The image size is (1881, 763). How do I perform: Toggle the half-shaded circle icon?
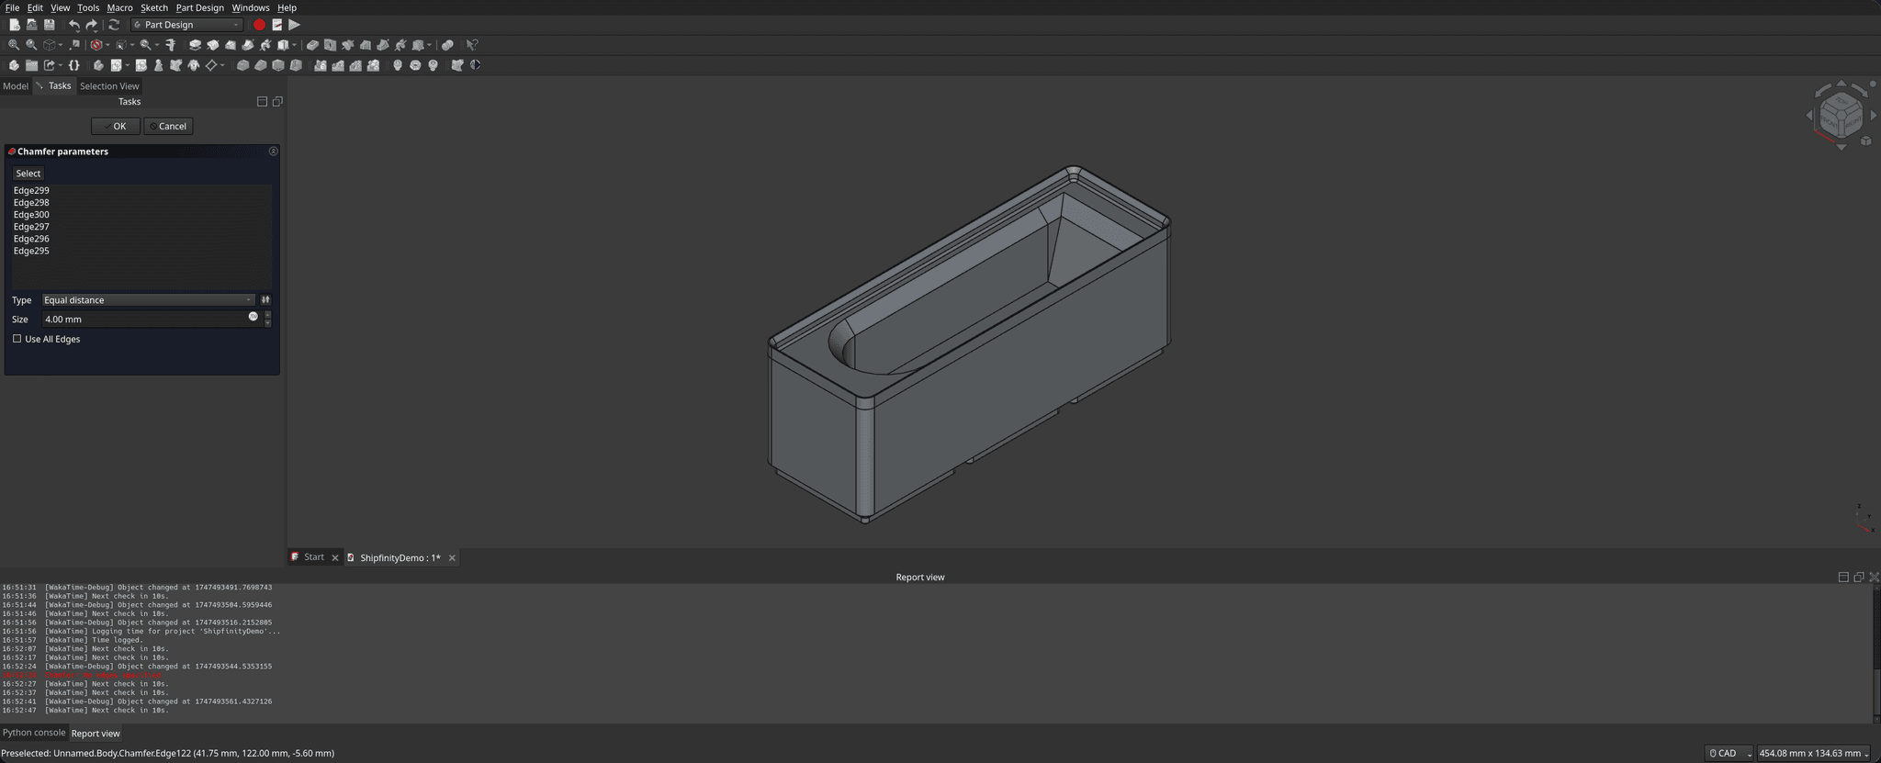[x=475, y=65]
